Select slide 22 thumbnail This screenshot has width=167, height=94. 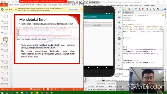(5, 45)
